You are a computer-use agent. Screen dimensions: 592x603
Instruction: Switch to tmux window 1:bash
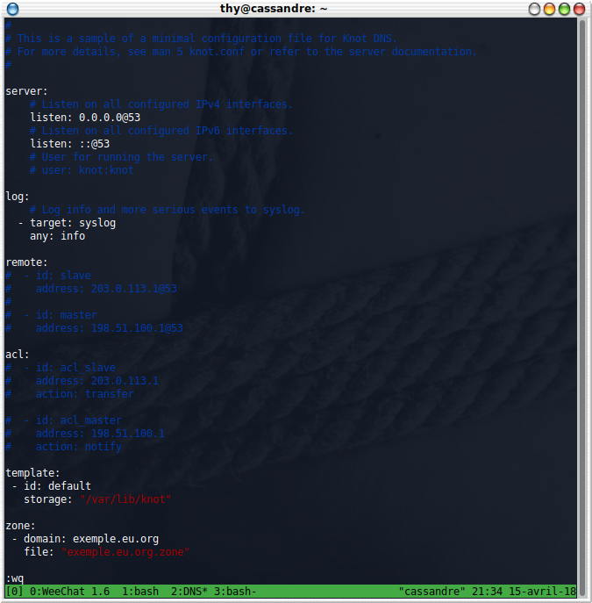click(x=140, y=591)
